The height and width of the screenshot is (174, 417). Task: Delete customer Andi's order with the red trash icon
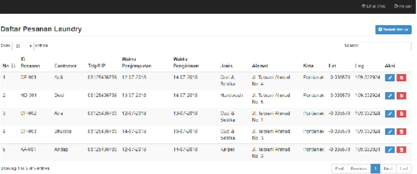tap(401, 78)
